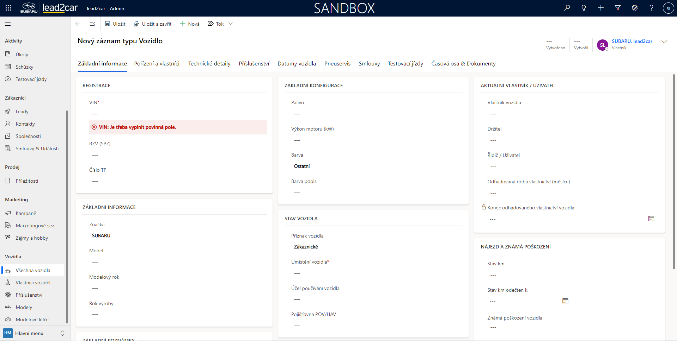
Task: Open record in new window icon
Action: click(92, 24)
